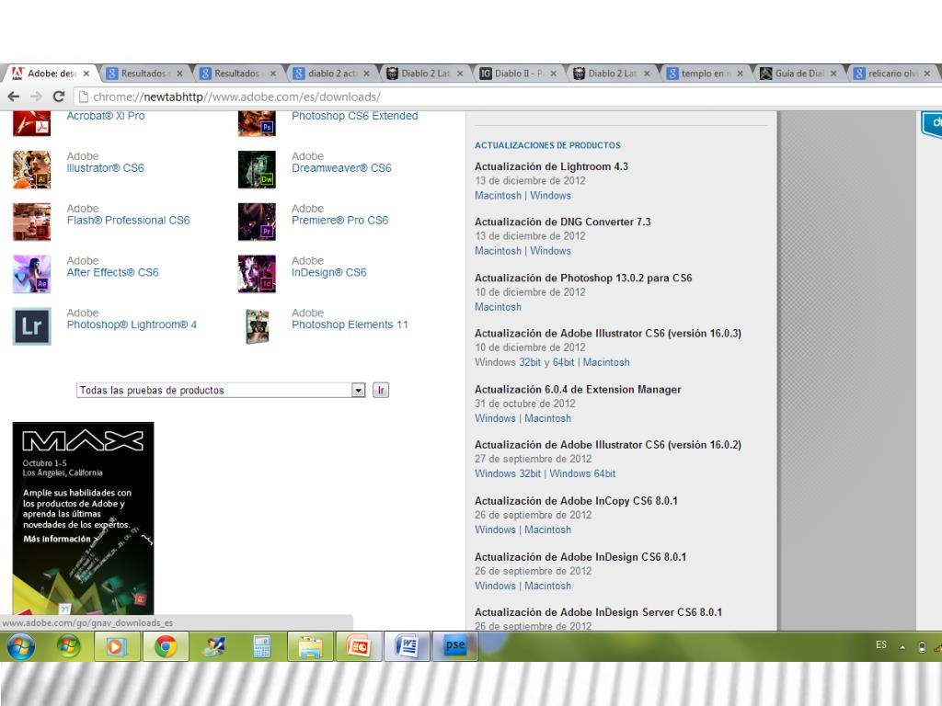Viewport: 942px width, 706px height.
Task: Open the 'Premiere® Pro CS6' link
Action: (x=340, y=221)
